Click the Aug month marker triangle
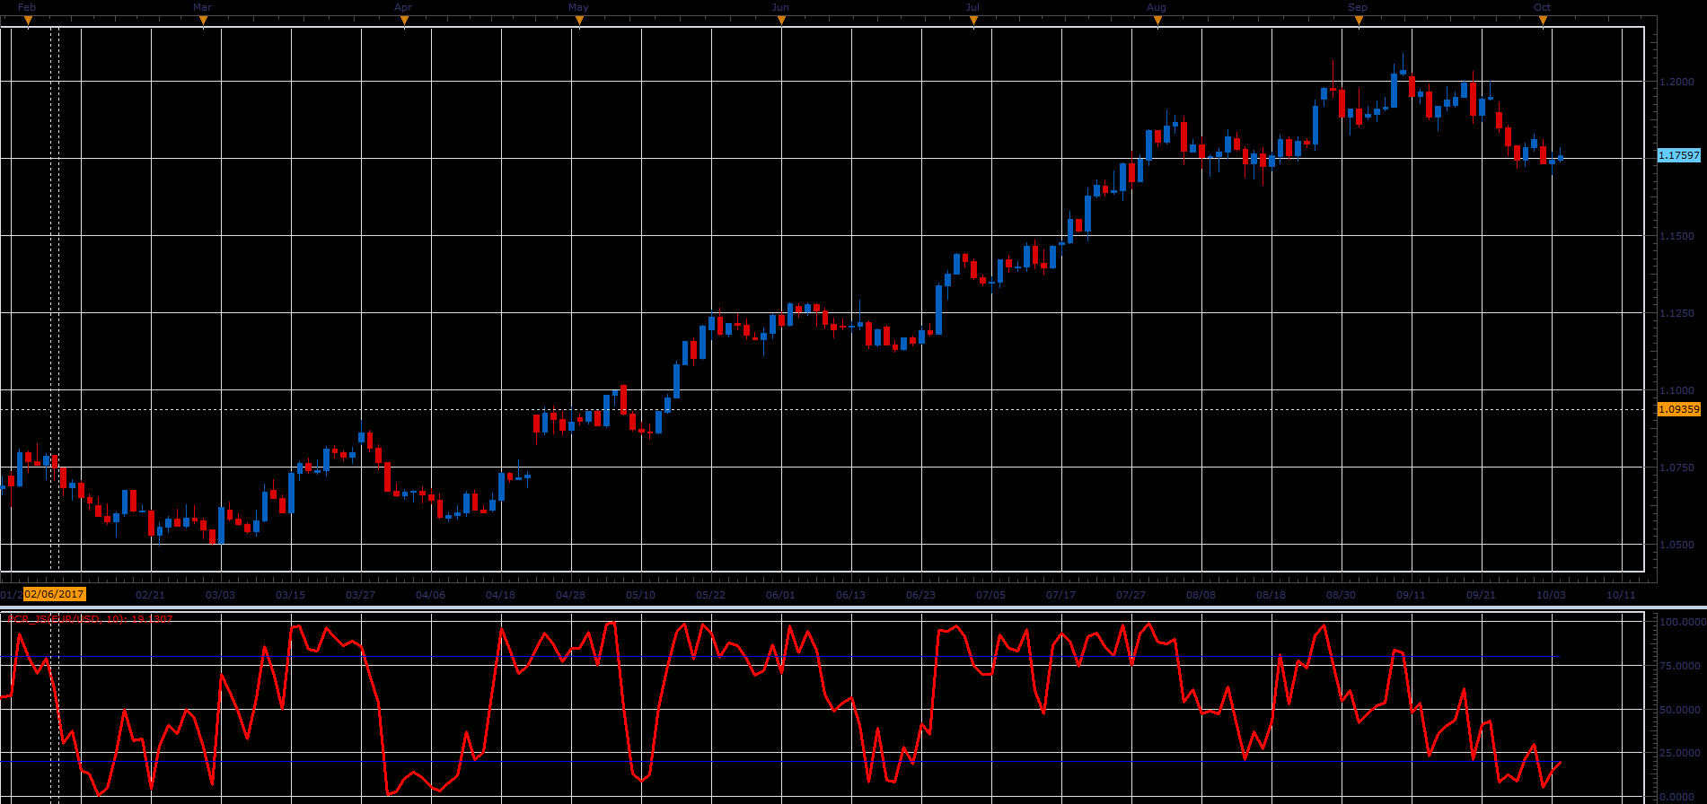 pyautogui.click(x=1157, y=21)
